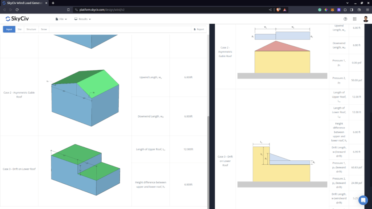Open the Firefox hamburger menu

pos(368,10)
